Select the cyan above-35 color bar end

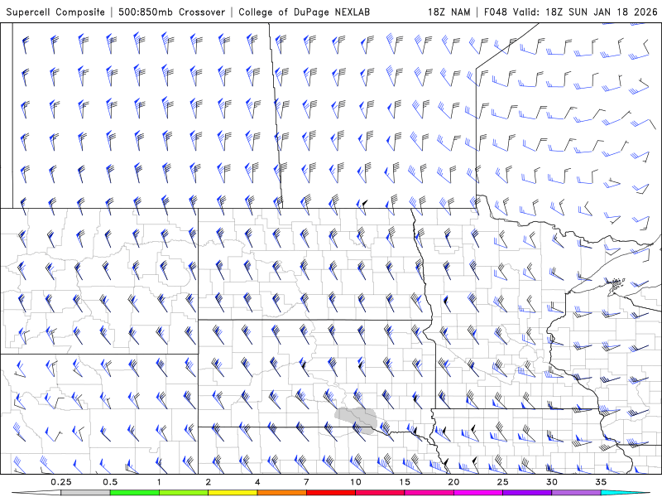click(x=625, y=493)
